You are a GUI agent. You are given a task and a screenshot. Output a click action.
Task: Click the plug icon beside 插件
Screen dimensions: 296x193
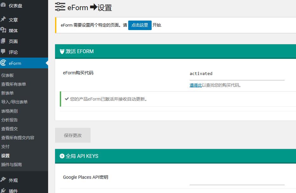coord(3,190)
